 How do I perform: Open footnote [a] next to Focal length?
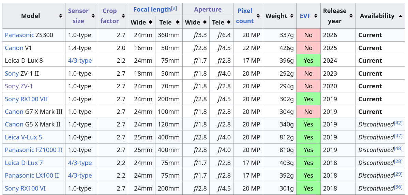click(174, 8)
